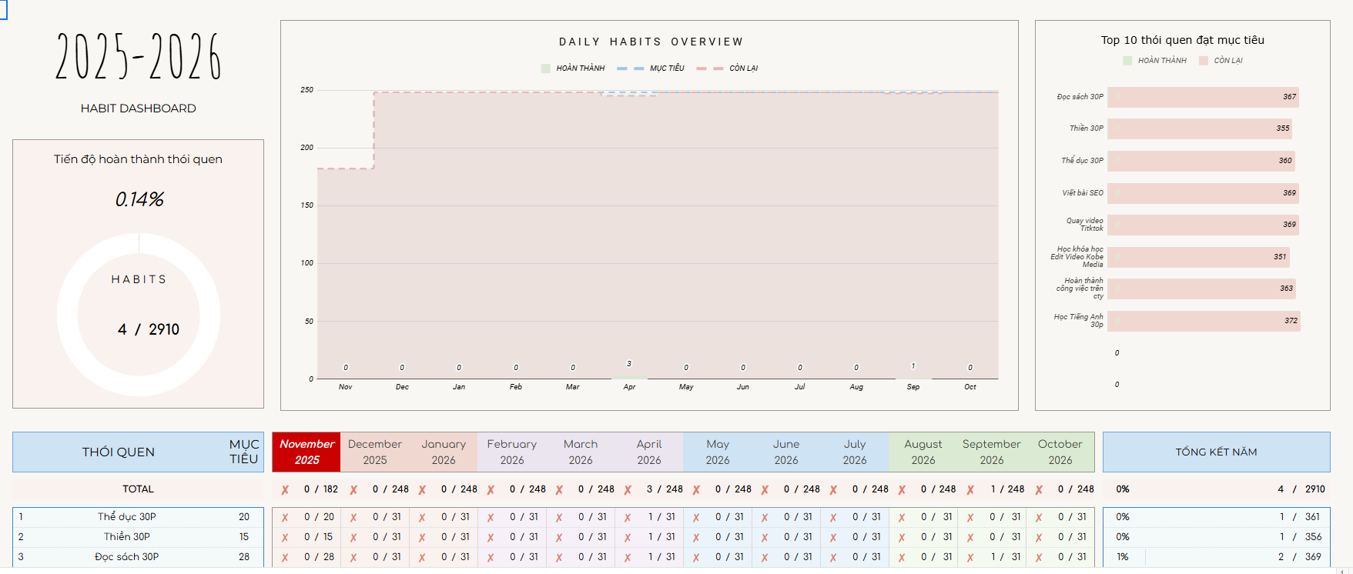Click the red X in Thể dục October column
Viewport: 1353px width, 574px height.
click(x=1039, y=518)
